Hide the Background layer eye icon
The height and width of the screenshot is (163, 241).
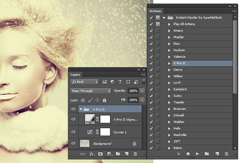[73, 143]
